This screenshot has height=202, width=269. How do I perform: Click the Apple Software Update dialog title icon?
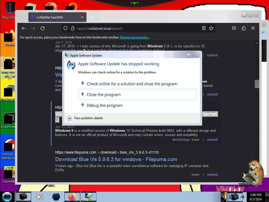click(x=67, y=55)
